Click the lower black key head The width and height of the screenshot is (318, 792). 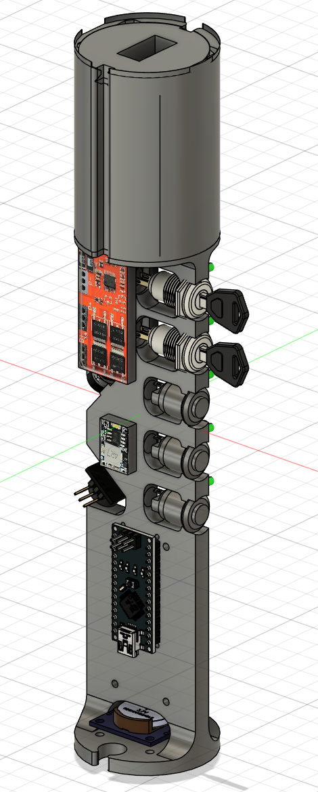(229, 362)
